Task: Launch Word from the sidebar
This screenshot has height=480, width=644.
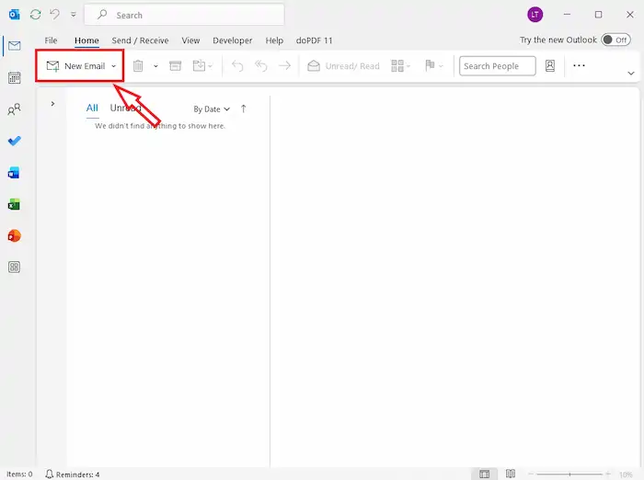Action: (14, 173)
